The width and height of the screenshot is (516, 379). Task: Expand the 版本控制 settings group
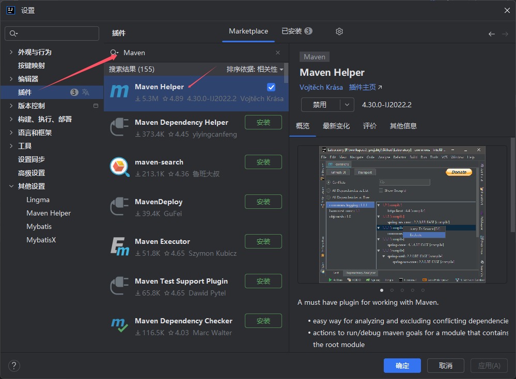tap(11, 105)
